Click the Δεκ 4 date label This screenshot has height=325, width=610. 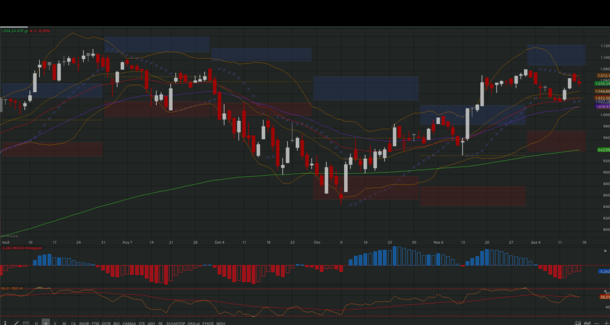(x=536, y=242)
